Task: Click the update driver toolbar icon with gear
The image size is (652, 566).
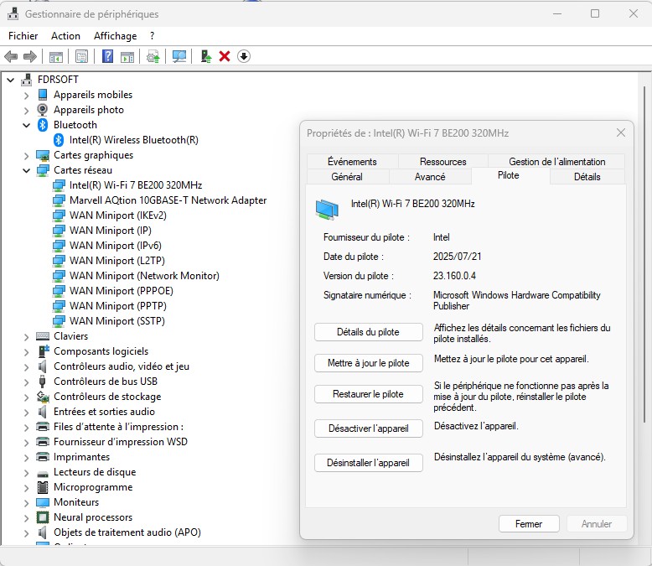Action: point(153,56)
